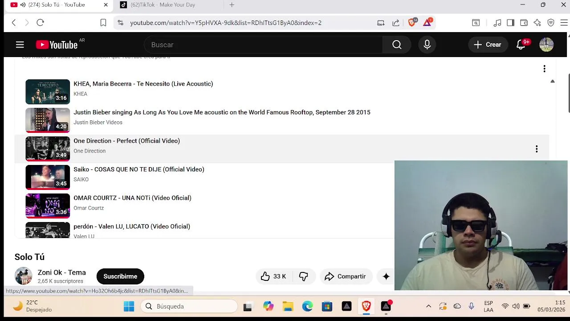The image size is (570, 321).
Task: Open the Zoni Ok - Tema channel link
Action: tap(61, 272)
